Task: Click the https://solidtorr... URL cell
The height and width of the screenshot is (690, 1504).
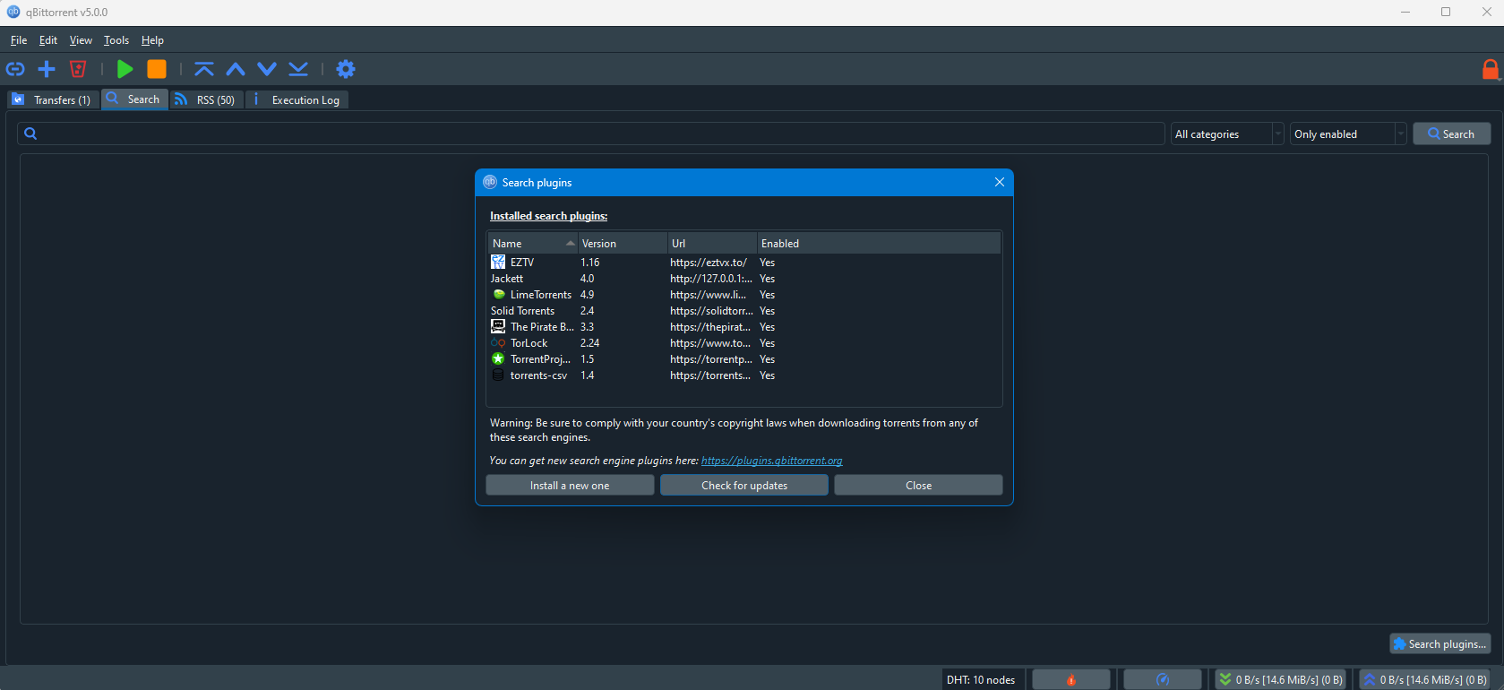Action: click(x=711, y=310)
